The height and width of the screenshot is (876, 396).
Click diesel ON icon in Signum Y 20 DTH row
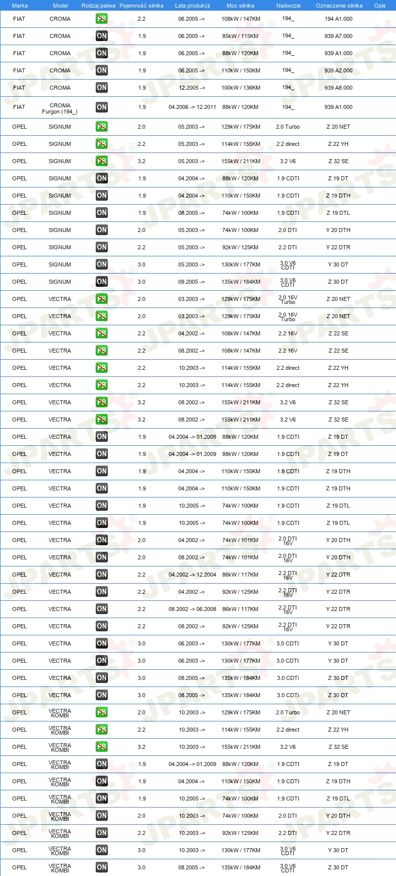(x=102, y=230)
